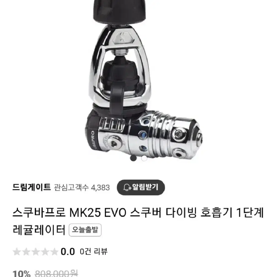Click the 0.0 rating score

(x=68, y=252)
